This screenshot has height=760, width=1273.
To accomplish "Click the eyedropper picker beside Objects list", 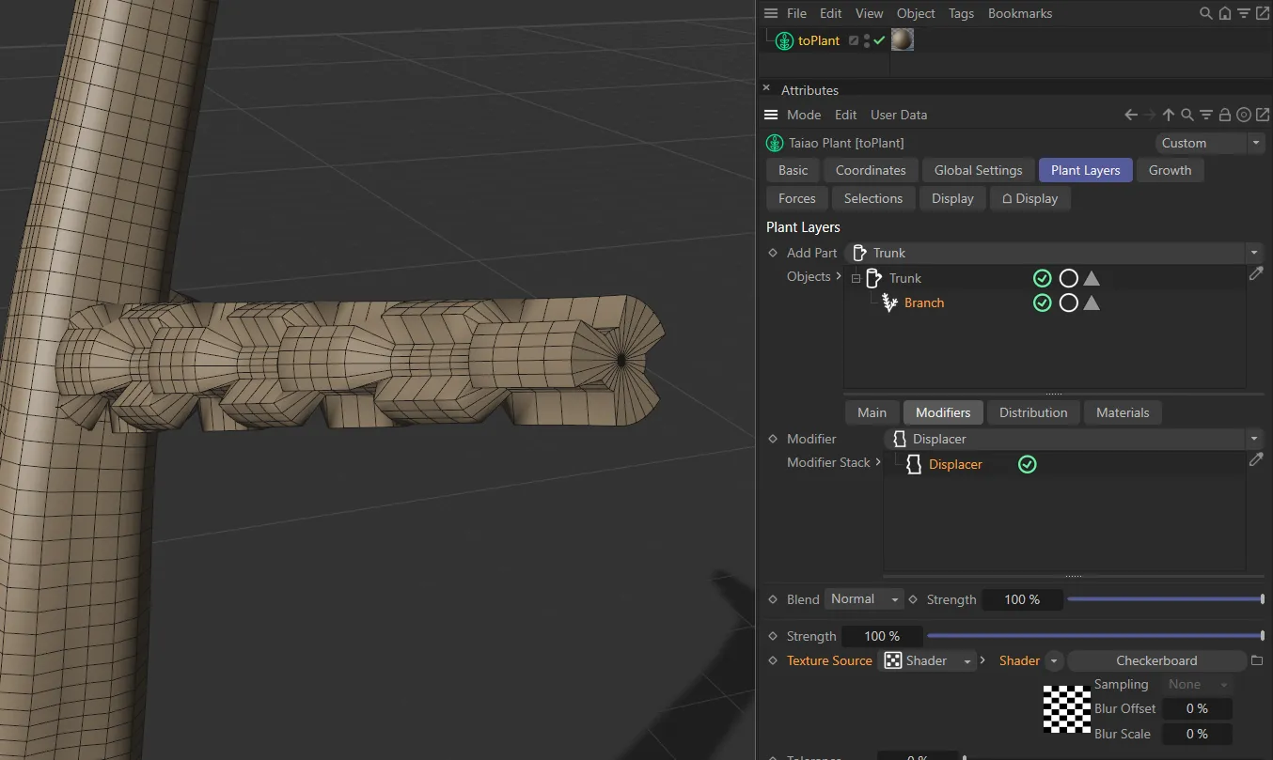I will [1256, 273].
